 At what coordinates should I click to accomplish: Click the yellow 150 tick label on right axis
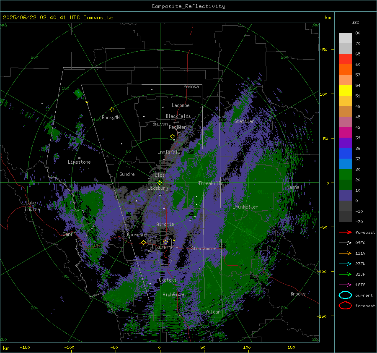(x=323, y=50)
